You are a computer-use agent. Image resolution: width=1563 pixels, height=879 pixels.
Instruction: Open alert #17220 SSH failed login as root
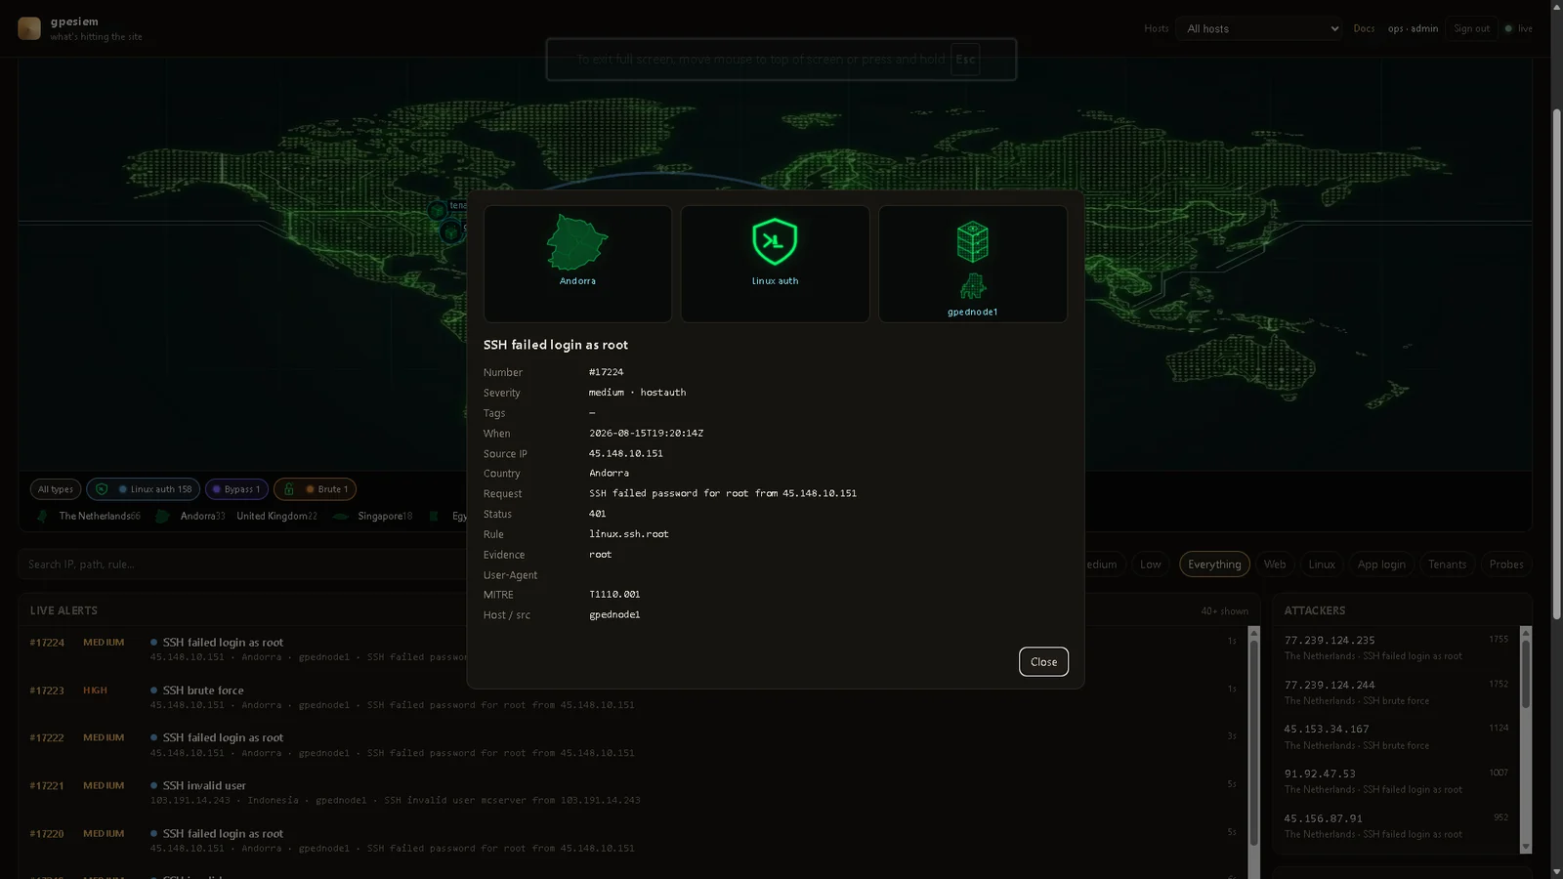point(635,841)
